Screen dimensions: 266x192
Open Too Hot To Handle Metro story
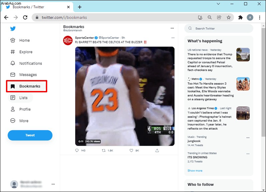(210, 91)
